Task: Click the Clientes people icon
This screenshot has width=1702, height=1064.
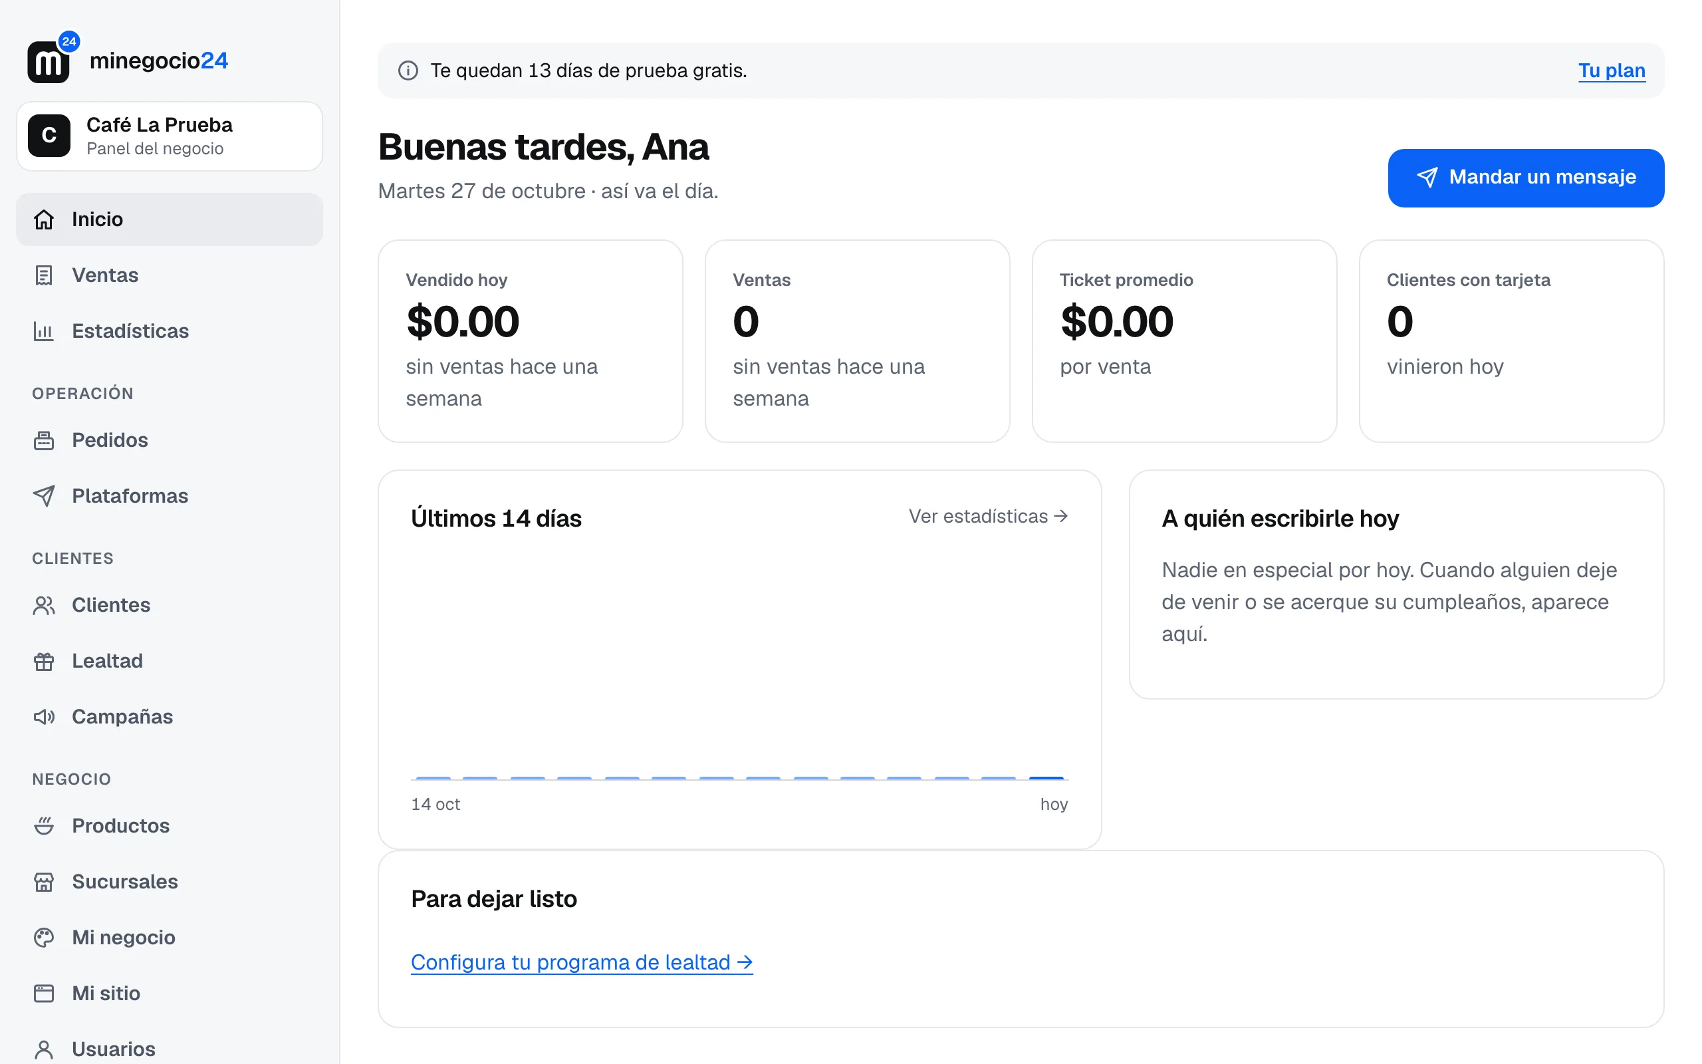Action: click(44, 605)
